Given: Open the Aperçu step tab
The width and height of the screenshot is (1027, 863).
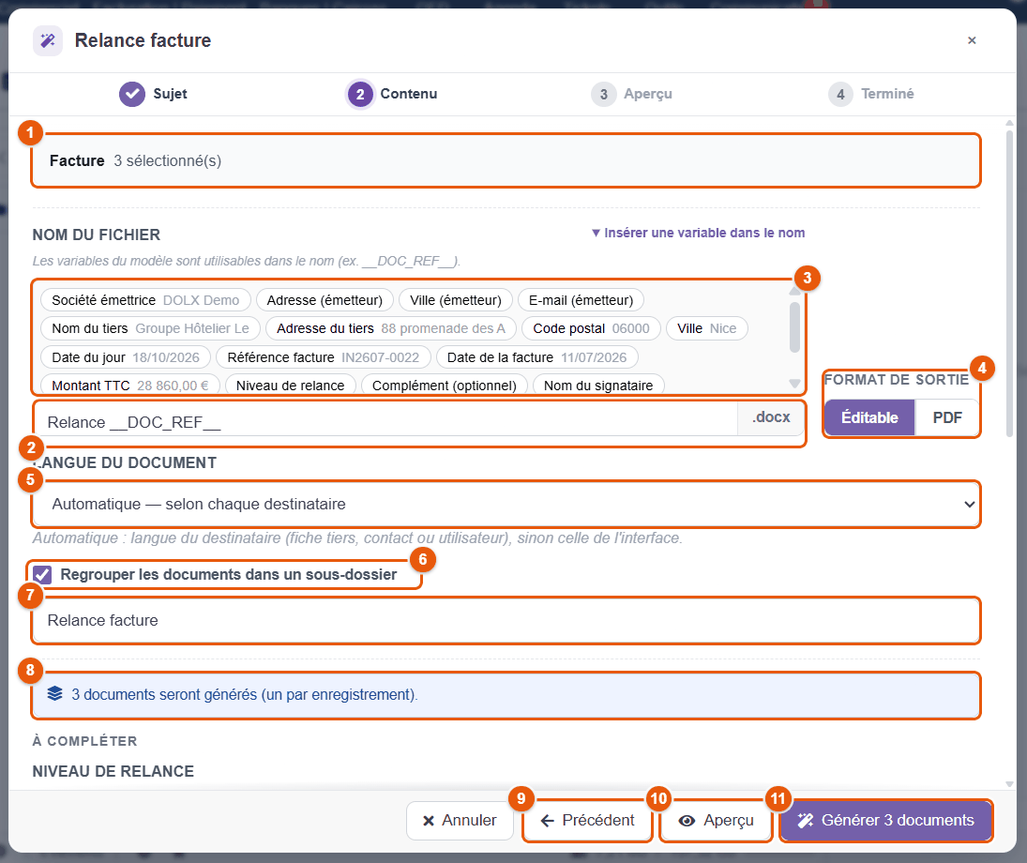Looking at the screenshot, I should point(631,94).
